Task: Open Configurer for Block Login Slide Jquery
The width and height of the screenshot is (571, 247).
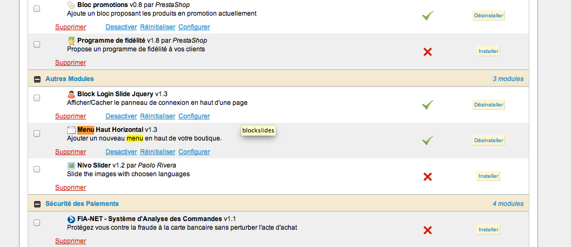Action: pos(194,116)
